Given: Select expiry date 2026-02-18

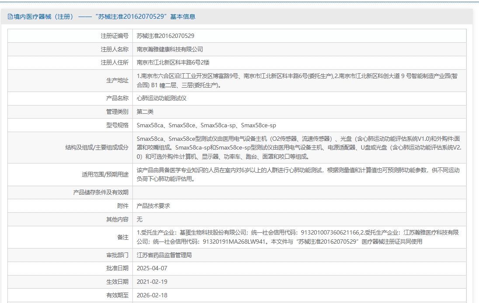Looking at the screenshot, I should 152,295.
